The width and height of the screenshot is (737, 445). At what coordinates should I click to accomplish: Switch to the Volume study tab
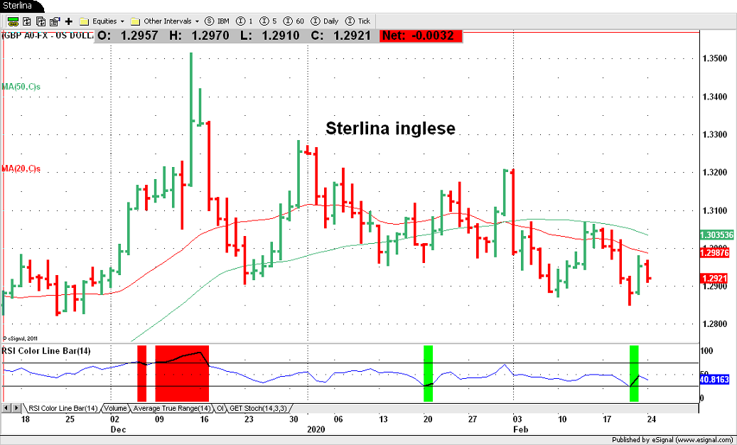[x=116, y=408]
